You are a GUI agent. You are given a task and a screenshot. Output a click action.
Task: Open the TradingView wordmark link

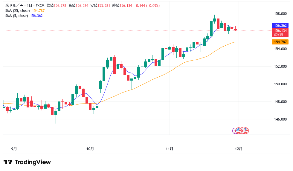point(33,162)
